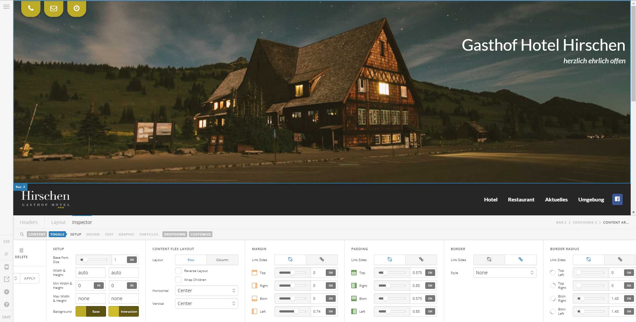Click the phone icon button in header
This screenshot has height=322, width=636.
point(31,9)
